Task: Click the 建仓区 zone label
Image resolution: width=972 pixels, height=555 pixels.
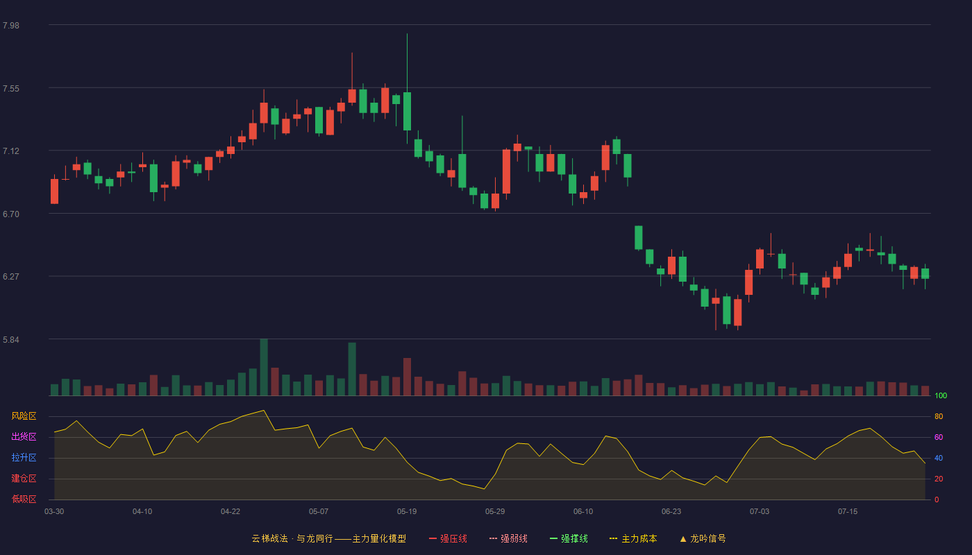Action: click(24, 479)
